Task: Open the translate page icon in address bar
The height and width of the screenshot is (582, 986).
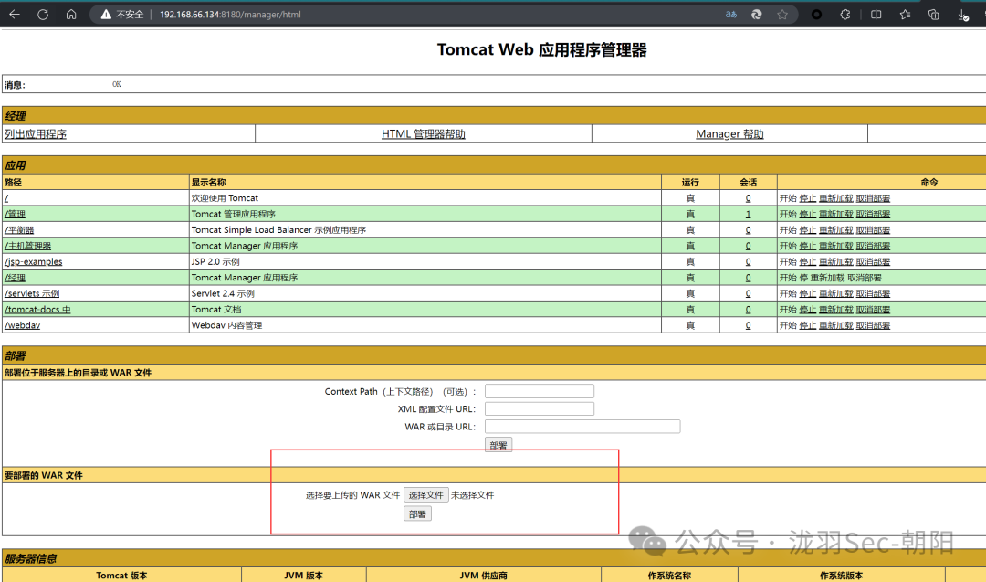Action: (x=730, y=15)
